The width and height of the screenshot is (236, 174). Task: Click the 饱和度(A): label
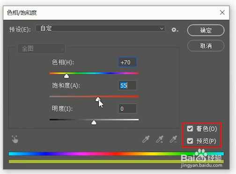(66, 85)
